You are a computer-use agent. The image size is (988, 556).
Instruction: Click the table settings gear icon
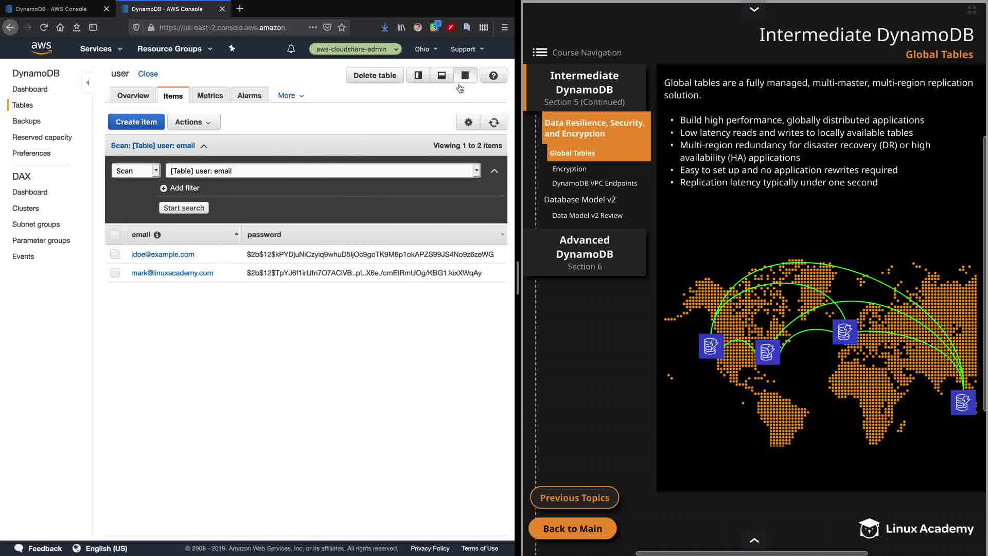[468, 122]
